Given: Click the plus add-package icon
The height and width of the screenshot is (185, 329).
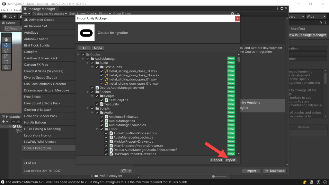Looking at the screenshot, I should [25, 13].
